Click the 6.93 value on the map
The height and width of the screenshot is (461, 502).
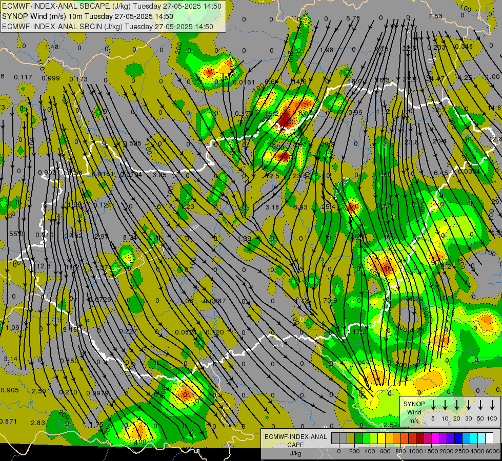point(300,207)
